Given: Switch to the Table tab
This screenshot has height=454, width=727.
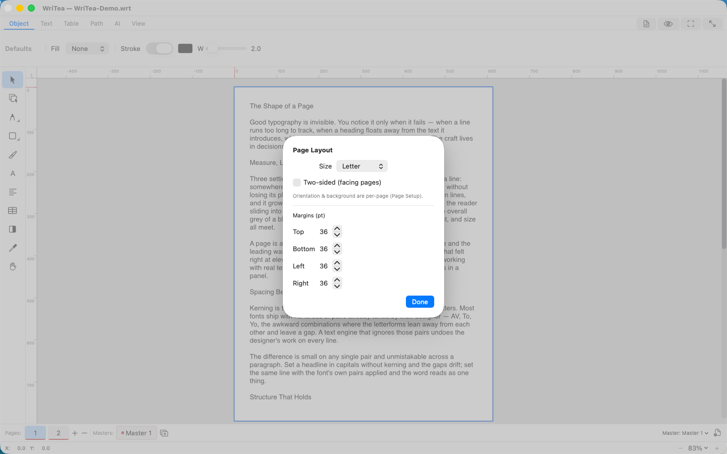Looking at the screenshot, I should 71,24.
